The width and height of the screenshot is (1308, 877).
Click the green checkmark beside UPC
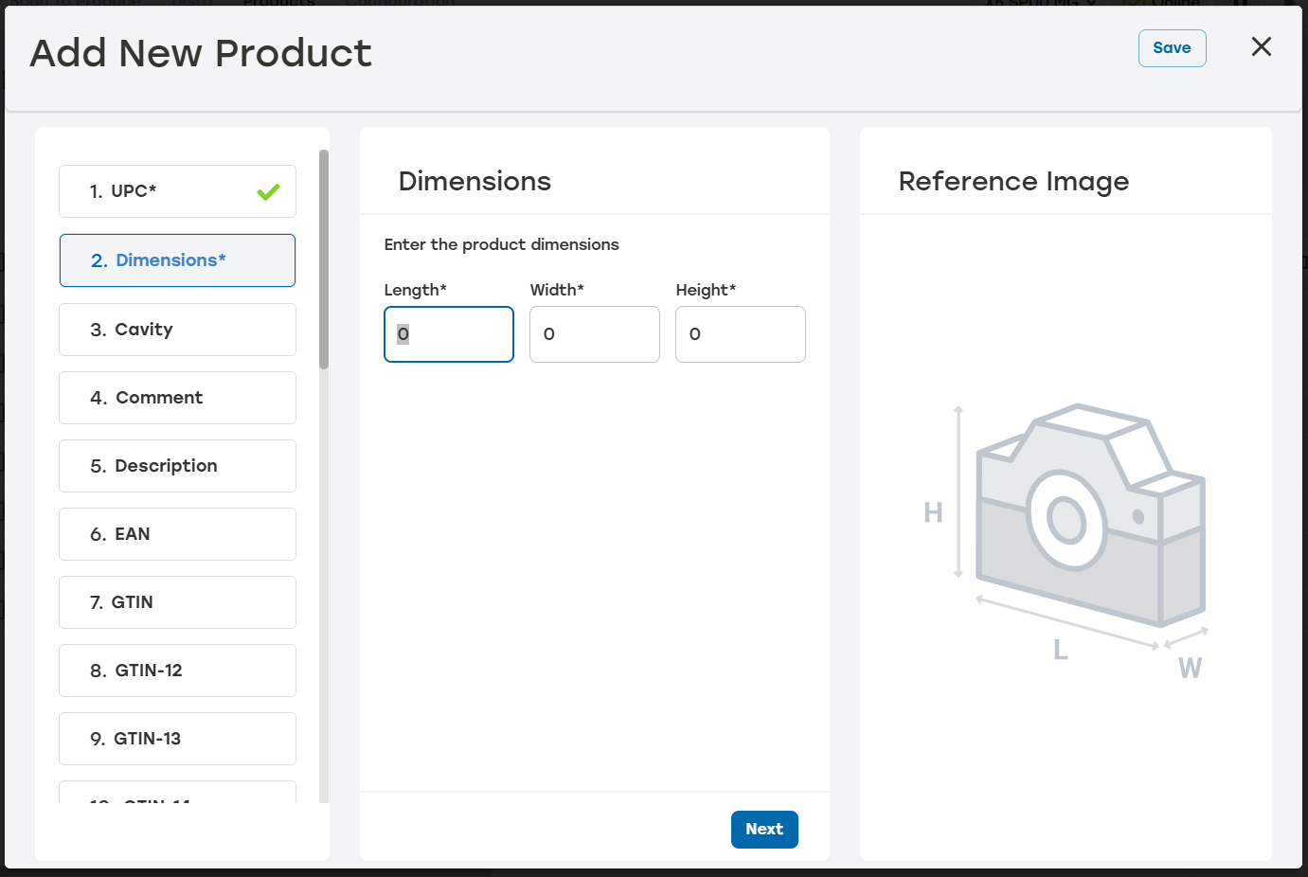(x=268, y=192)
